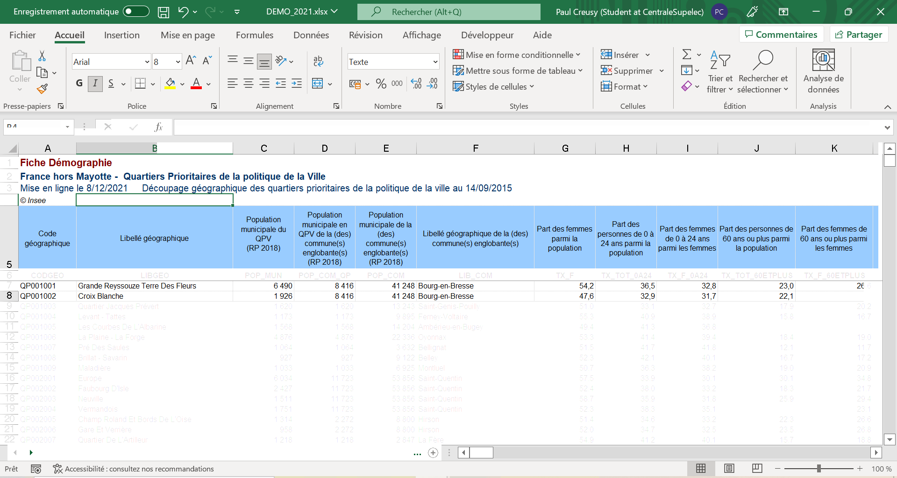Screen dimensions: 897x478
Task: Select the Cut scissors icon
Action: coord(42,56)
